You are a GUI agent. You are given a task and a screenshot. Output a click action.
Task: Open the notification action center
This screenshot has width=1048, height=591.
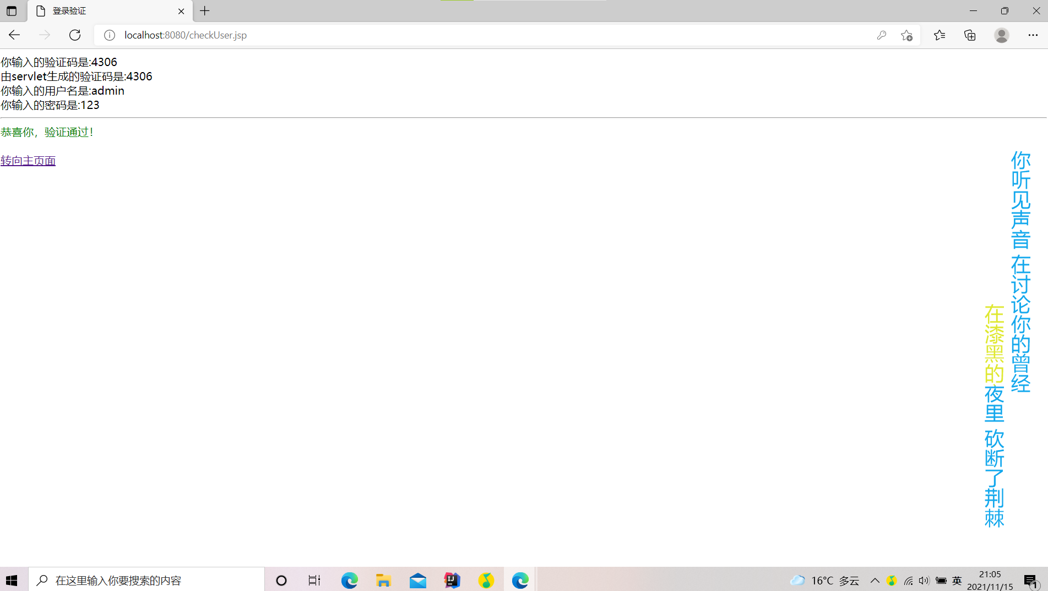click(x=1031, y=581)
